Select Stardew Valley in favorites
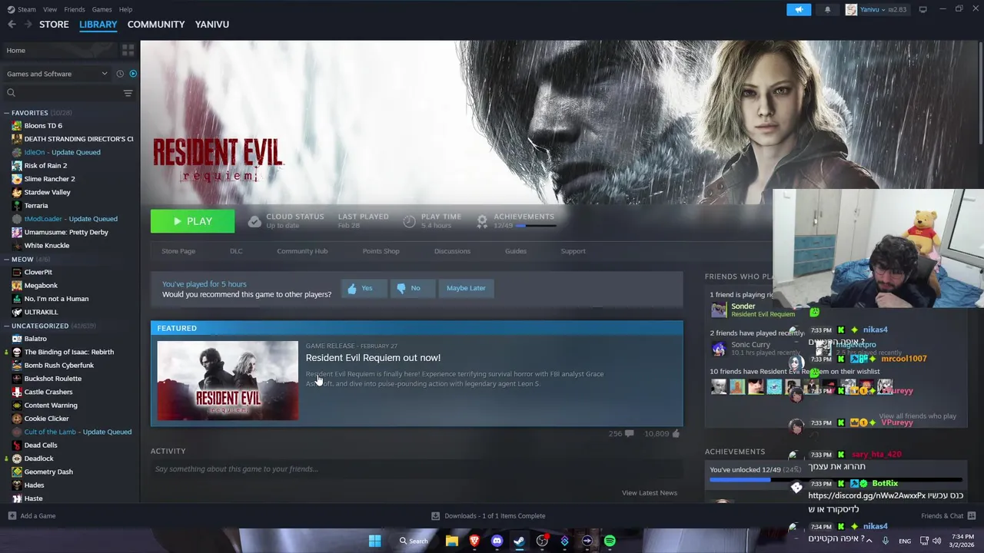984x553 pixels. [47, 192]
